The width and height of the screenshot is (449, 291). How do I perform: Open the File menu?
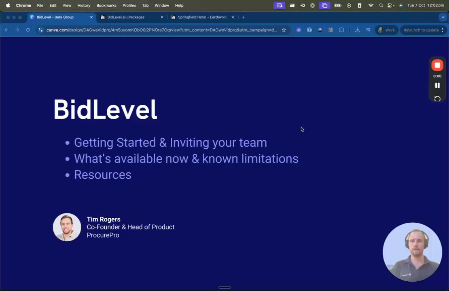40,5
